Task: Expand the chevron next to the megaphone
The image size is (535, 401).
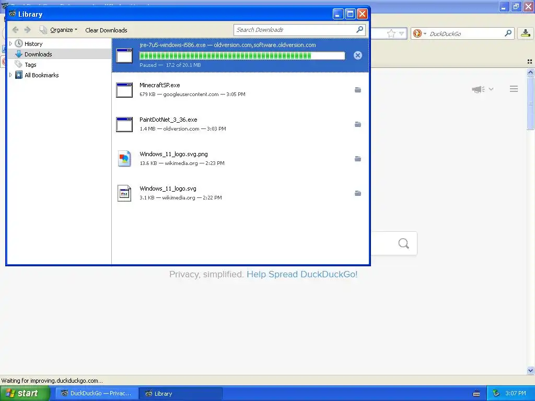Action: (x=491, y=89)
